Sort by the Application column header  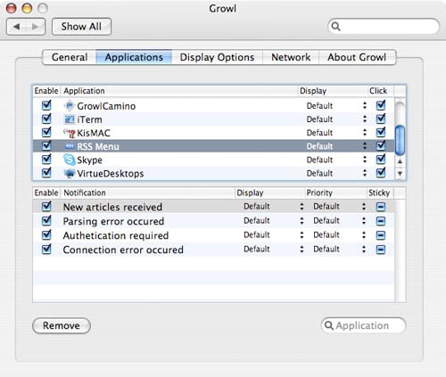(179, 91)
